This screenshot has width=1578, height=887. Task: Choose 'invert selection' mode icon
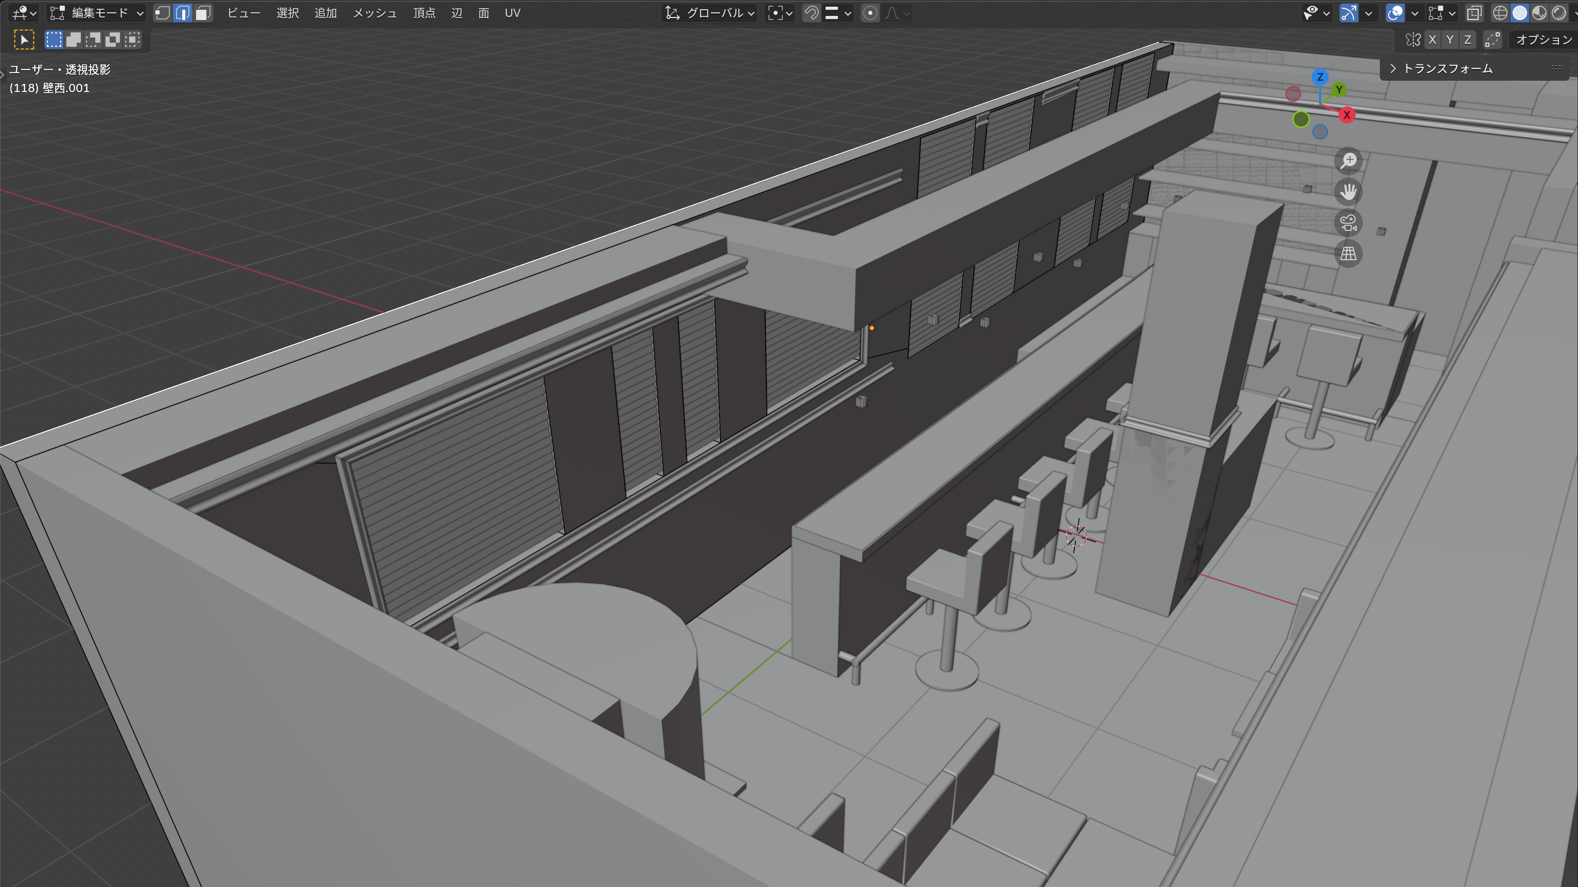tap(113, 40)
